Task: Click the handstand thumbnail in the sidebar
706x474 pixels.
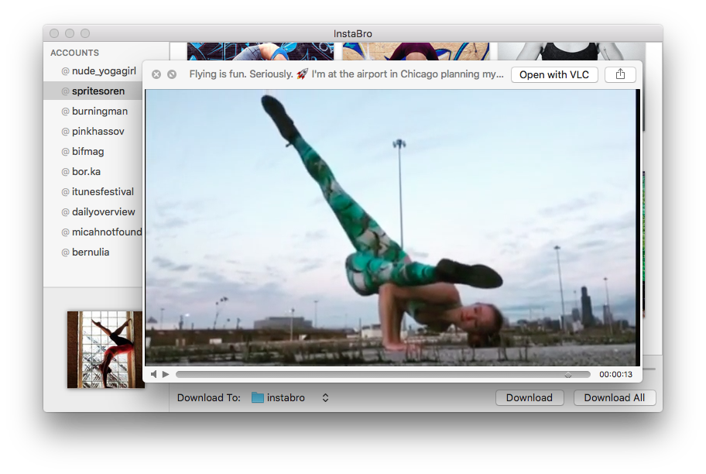Action: [106, 349]
